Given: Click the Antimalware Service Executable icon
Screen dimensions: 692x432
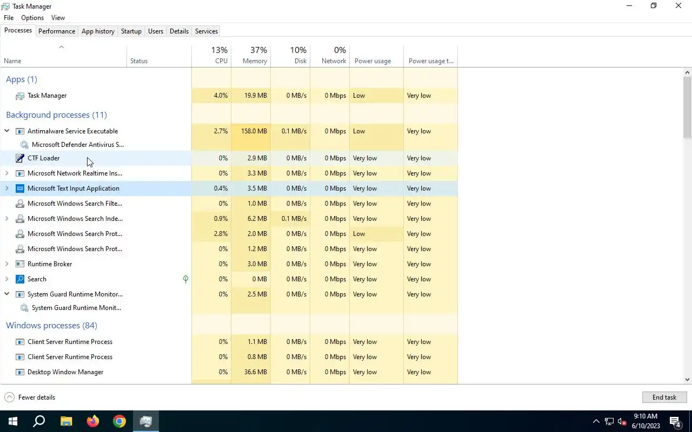Looking at the screenshot, I should point(20,131).
